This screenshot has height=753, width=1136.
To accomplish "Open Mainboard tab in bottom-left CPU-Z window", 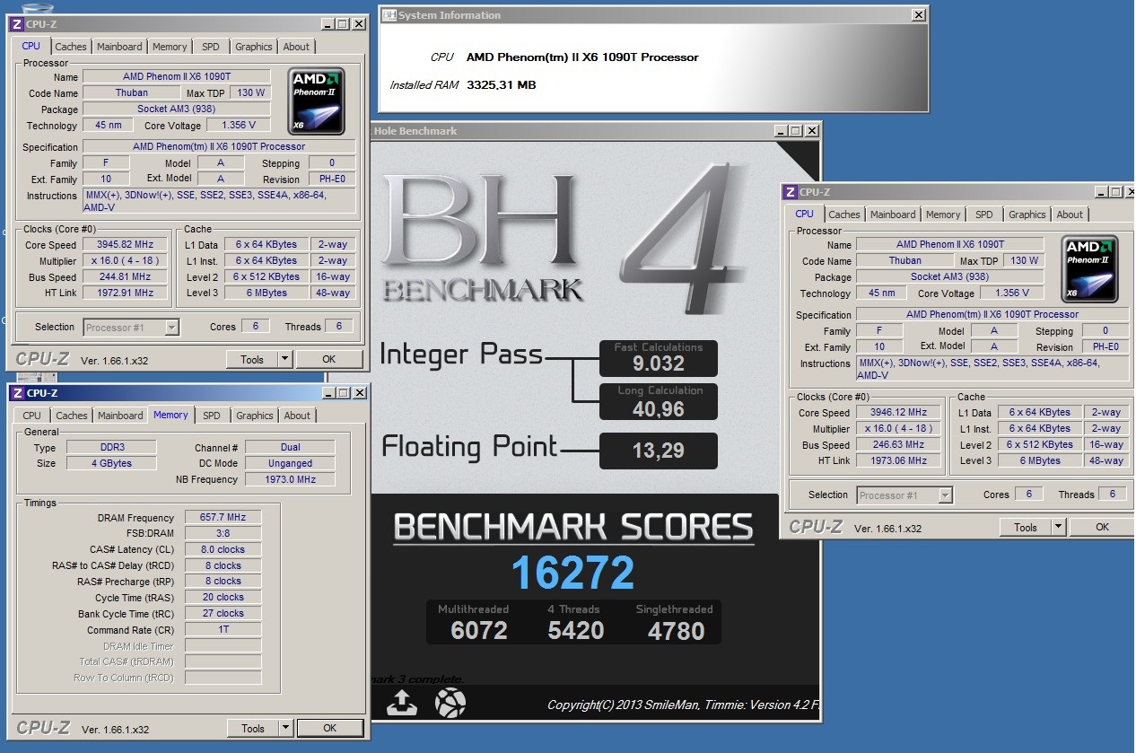I will click(120, 416).
